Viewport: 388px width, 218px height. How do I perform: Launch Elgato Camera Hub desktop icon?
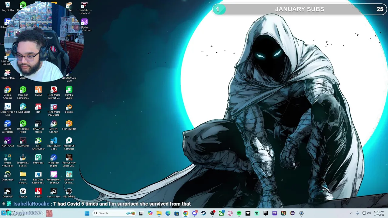(x=85, y=25)
